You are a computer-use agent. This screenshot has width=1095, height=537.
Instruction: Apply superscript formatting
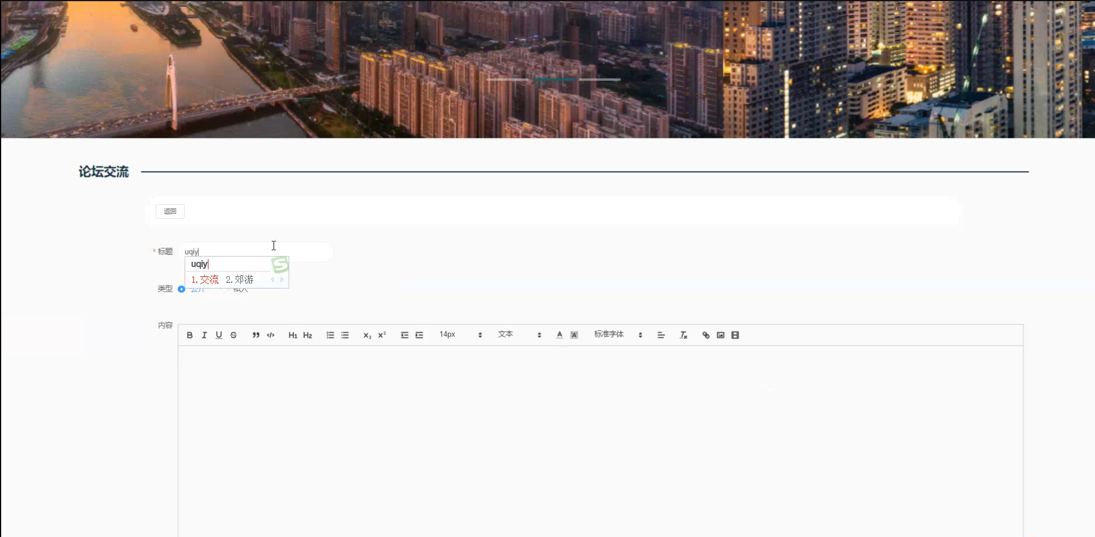pos(381,335)
